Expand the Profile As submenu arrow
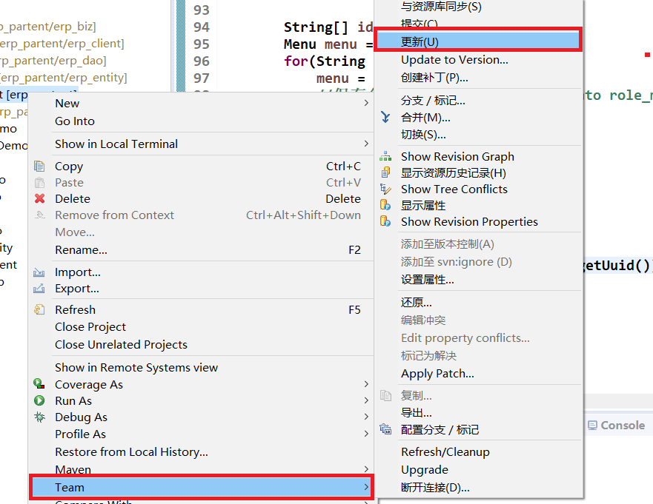Image resolution: width=653 pixels, height=504 pixels. click(x=366, y=434)
